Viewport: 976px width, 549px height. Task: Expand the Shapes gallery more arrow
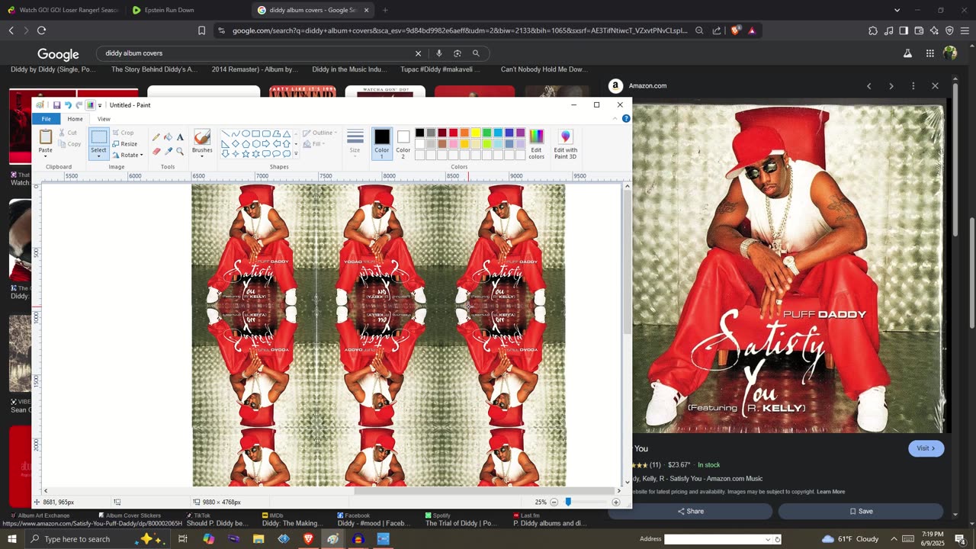point(296,154)
